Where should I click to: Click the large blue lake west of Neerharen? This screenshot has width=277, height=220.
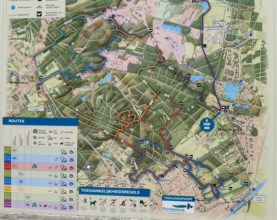[x=231, y=90]
